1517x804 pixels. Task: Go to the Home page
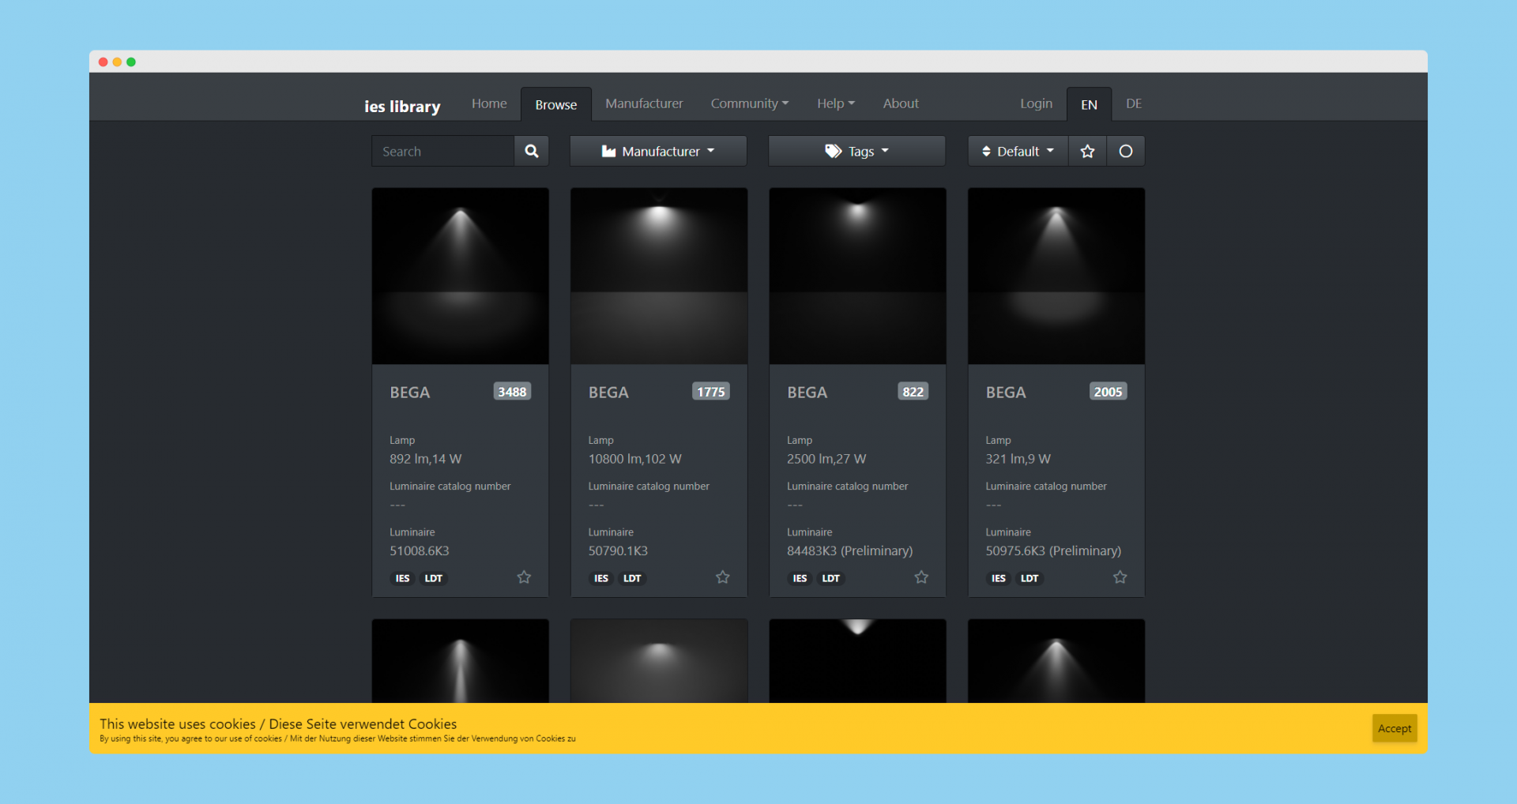[x=489, y=103]
